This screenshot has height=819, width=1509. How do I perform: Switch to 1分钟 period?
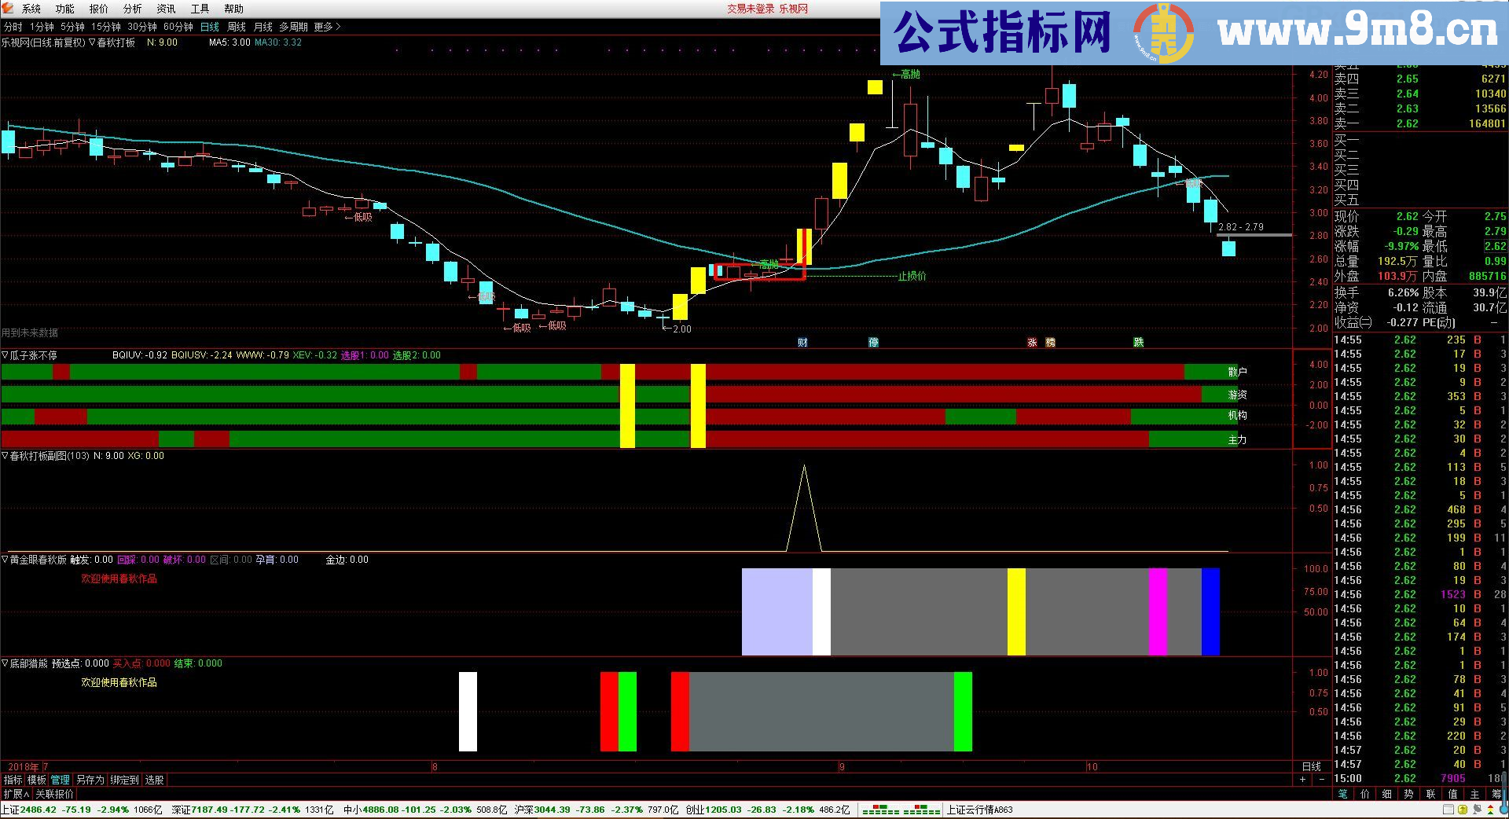pyautogui.click(x=42, y=27)
